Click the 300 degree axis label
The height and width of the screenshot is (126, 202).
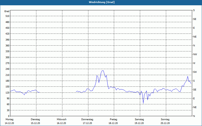(x=8, y=57)
